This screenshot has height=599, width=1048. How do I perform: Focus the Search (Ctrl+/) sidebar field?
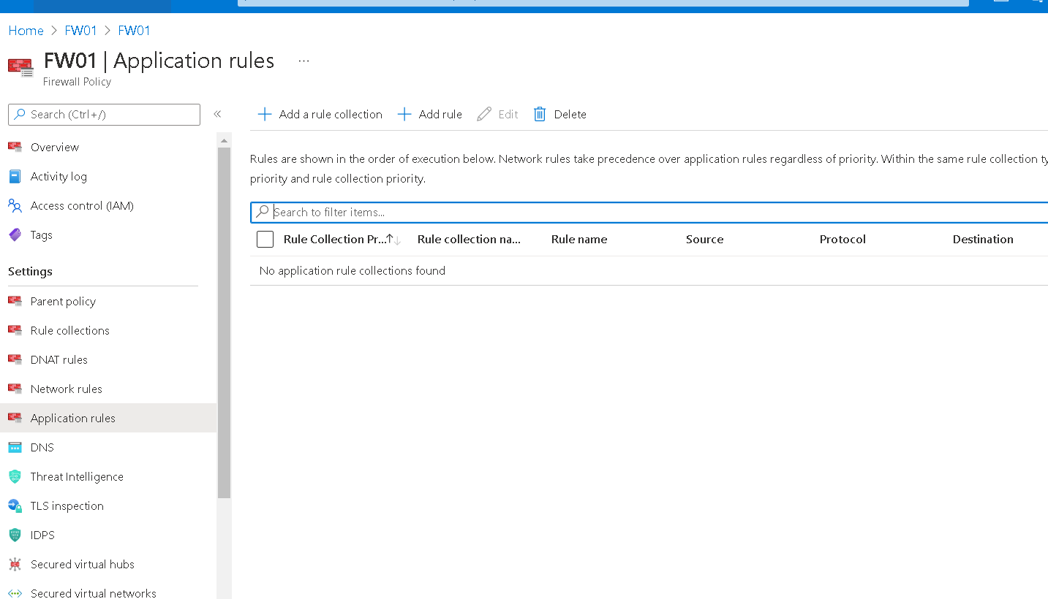coord(104,114)
